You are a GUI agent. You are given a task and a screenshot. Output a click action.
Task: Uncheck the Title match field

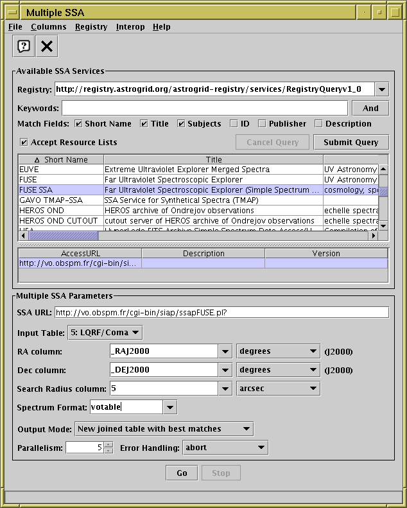tap(144, 124)
